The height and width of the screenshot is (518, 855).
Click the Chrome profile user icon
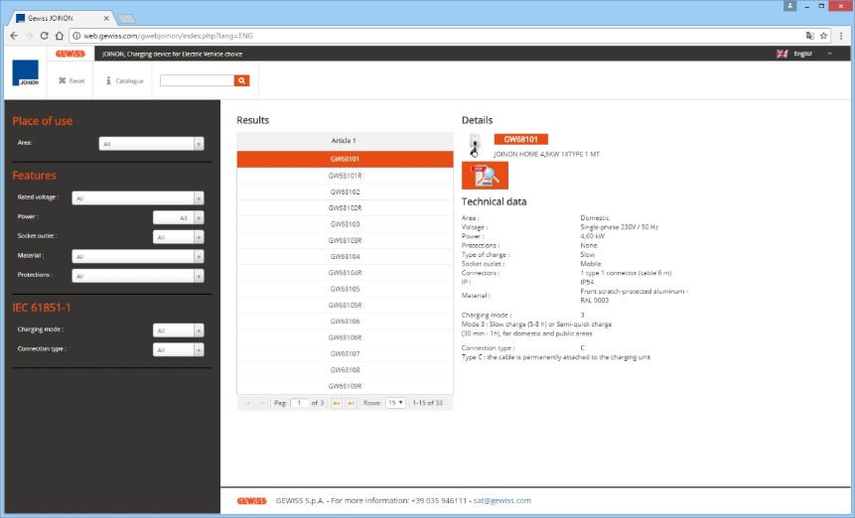pyautogui.click(x=789, y=6)
